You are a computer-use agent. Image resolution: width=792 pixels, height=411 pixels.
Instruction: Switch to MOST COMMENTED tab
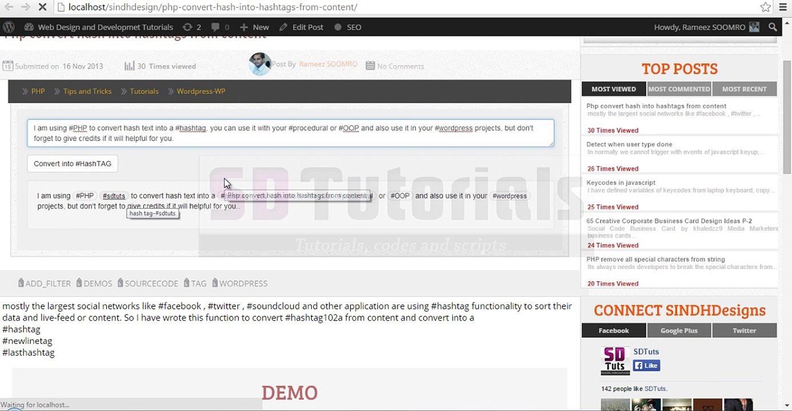pos(679,89)
